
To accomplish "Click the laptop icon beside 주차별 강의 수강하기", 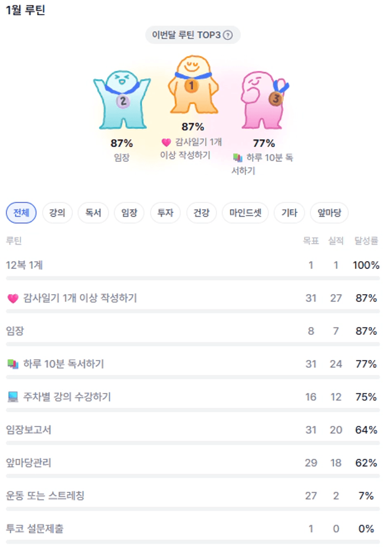I will 13,397.
